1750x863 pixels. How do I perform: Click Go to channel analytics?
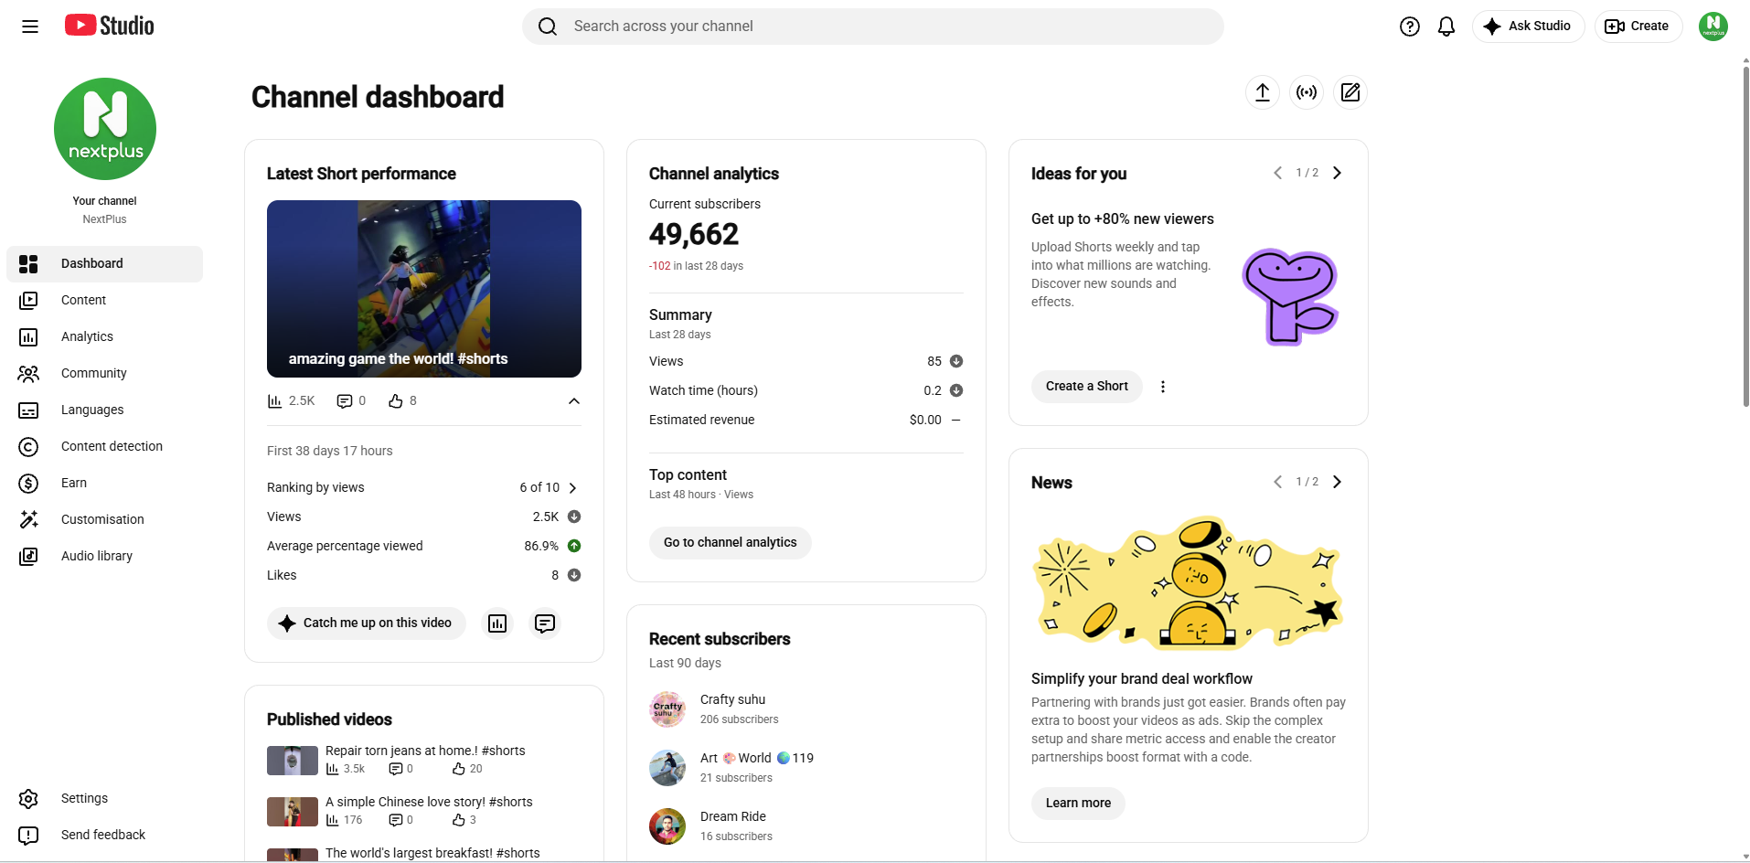click(731, 543)
